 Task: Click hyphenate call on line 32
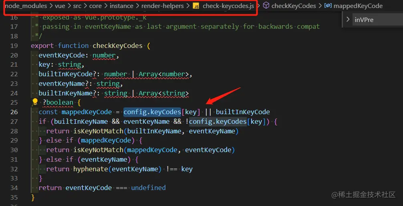point(91,169)
